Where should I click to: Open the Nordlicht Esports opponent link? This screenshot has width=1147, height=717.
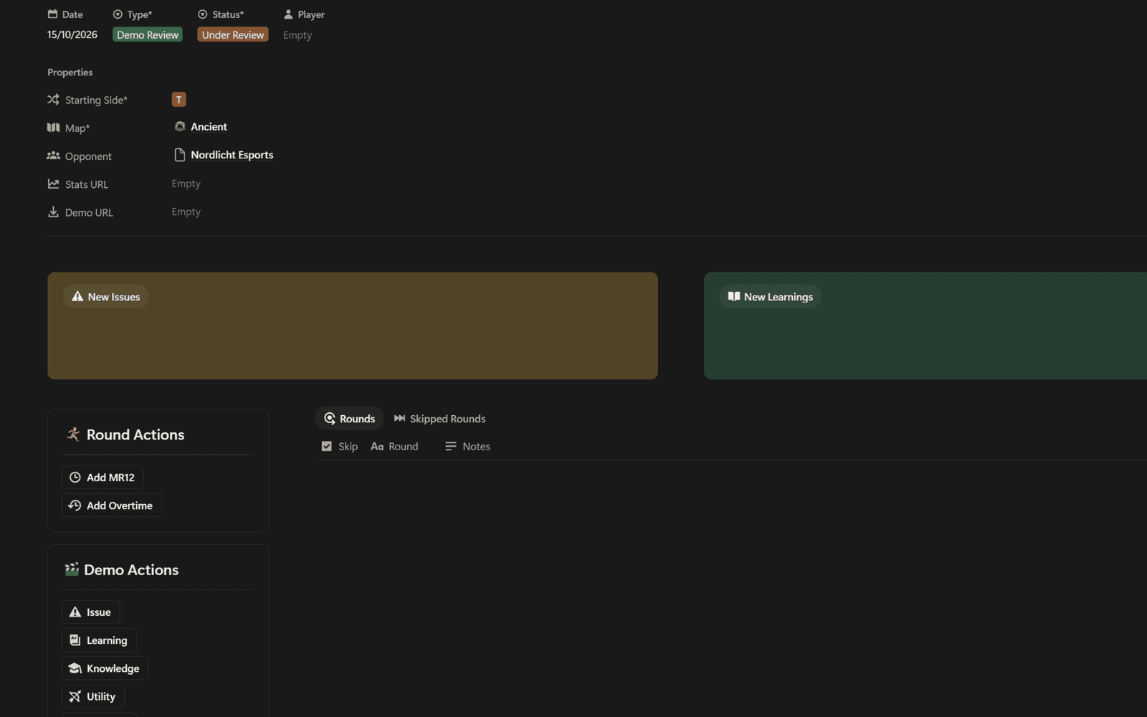click(232, 155)
